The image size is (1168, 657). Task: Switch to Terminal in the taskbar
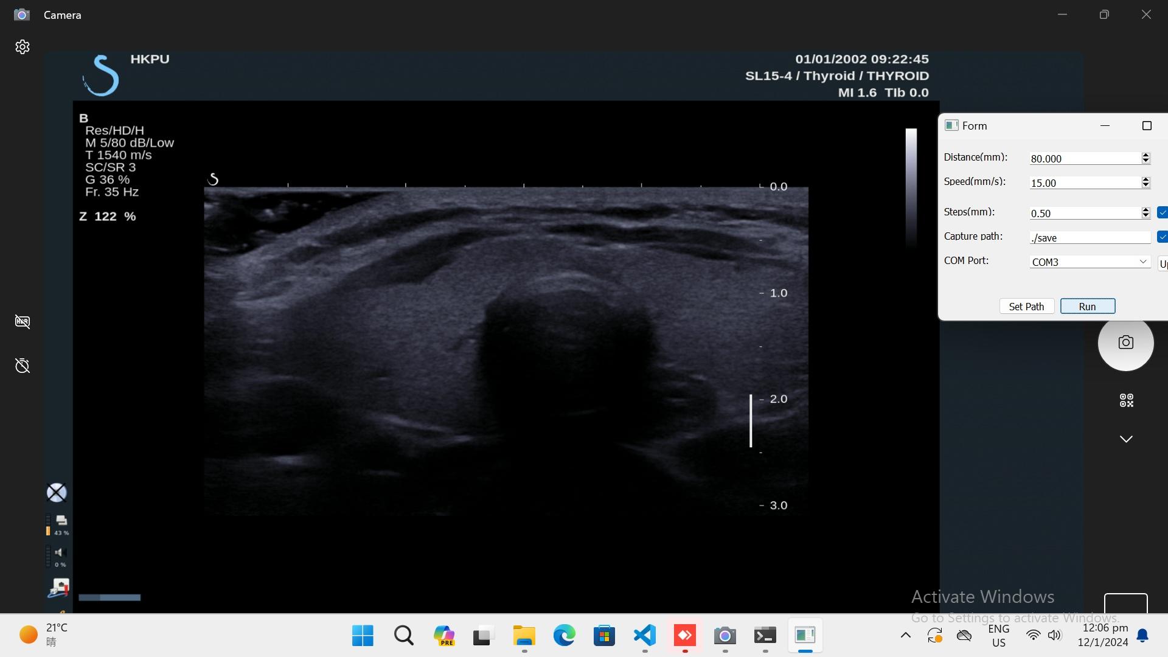(765, 636)
